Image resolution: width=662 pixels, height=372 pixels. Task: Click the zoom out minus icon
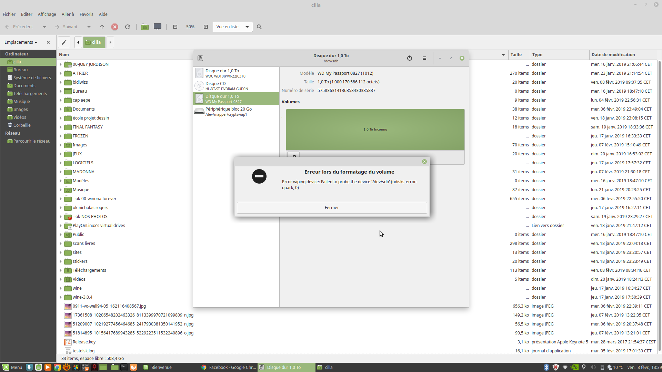coord(175,27)
